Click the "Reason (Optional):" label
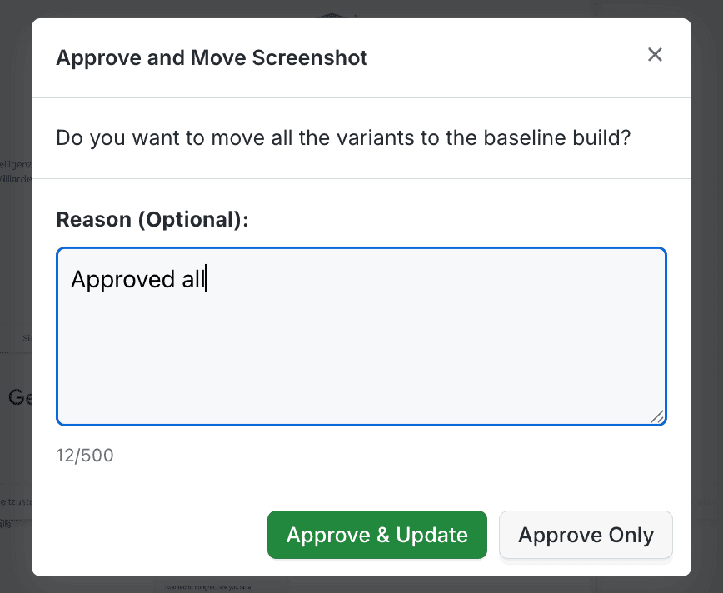The image size is (723, 593). click(x=137, y=219)
